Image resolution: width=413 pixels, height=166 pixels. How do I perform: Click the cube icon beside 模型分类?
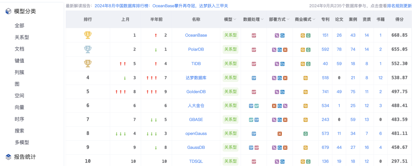[8, 11]
